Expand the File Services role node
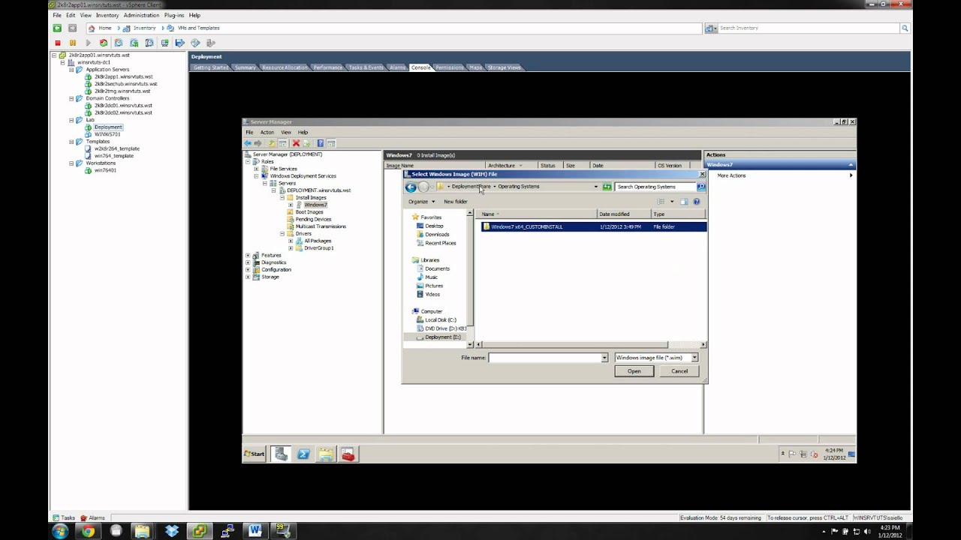Screen dimensions: 961x540 pos(256,169)
